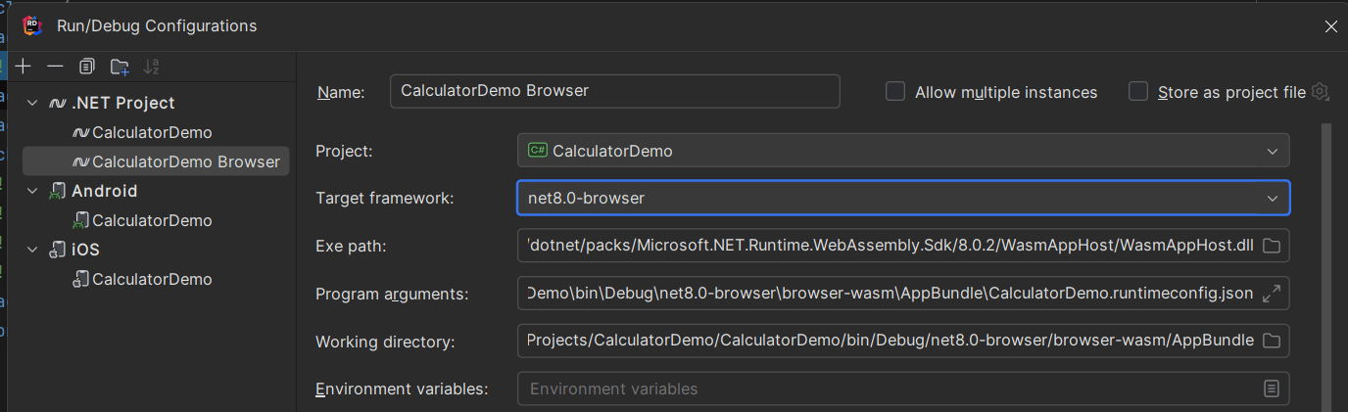This screenshot has height=412, width=1348.
Task: Collapse the .NET Project tree node
Action: [x=32, y=103]
